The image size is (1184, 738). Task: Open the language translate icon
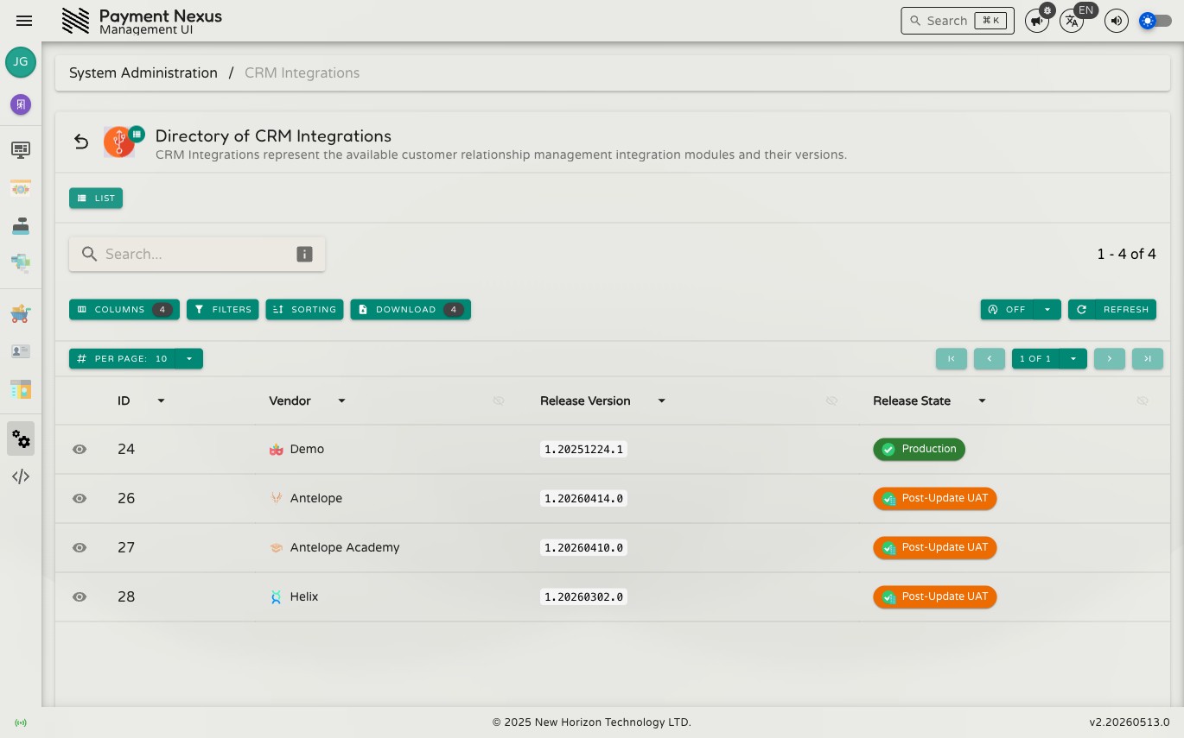tap(1072, 21)
